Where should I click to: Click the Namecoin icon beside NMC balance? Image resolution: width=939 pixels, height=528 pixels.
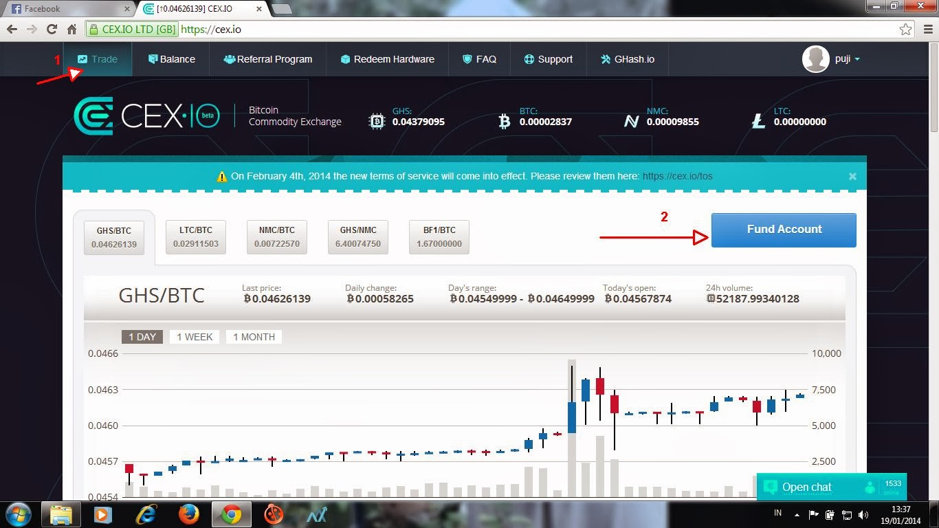pyautogui.click(x=631, y=122)
